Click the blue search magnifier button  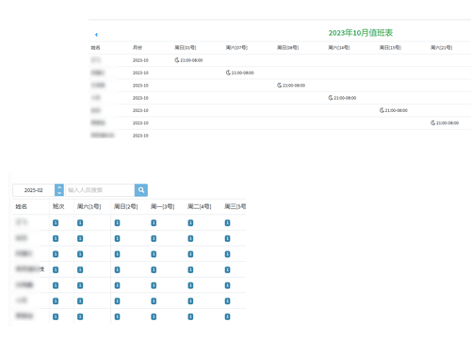pos(141,190)
